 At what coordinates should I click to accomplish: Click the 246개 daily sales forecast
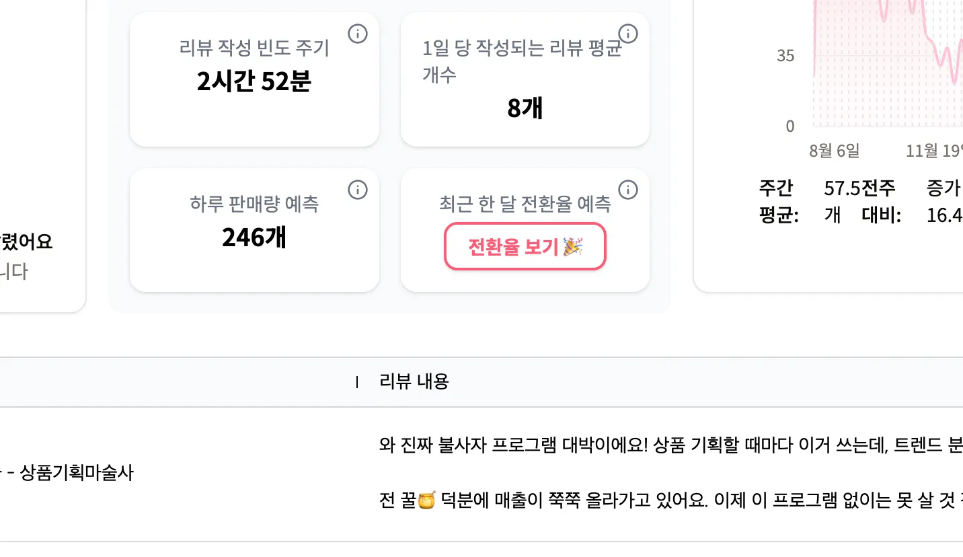click(x=254, y=237)
